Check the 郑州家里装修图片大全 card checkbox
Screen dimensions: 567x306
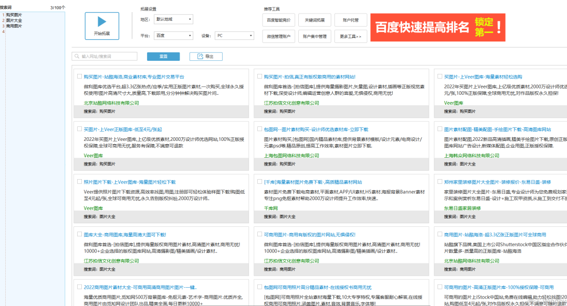click(440, 182)
